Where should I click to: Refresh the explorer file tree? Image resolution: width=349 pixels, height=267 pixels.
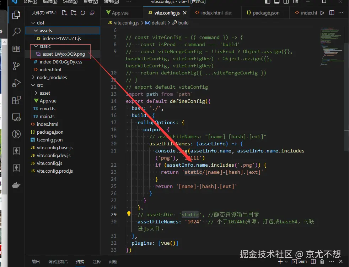coord(83,13)
